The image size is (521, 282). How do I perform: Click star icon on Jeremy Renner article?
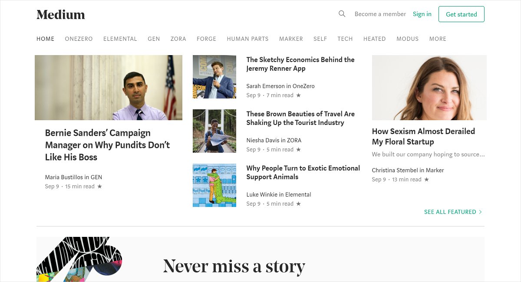(298, 95)
